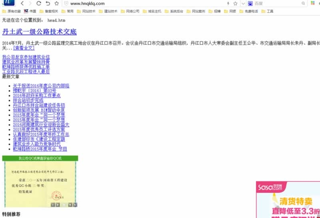This screenshot has height=218, width=320.
Task: Click the Sasa 清货特卖 advertisement banner
Action: (x=288, y=200)
